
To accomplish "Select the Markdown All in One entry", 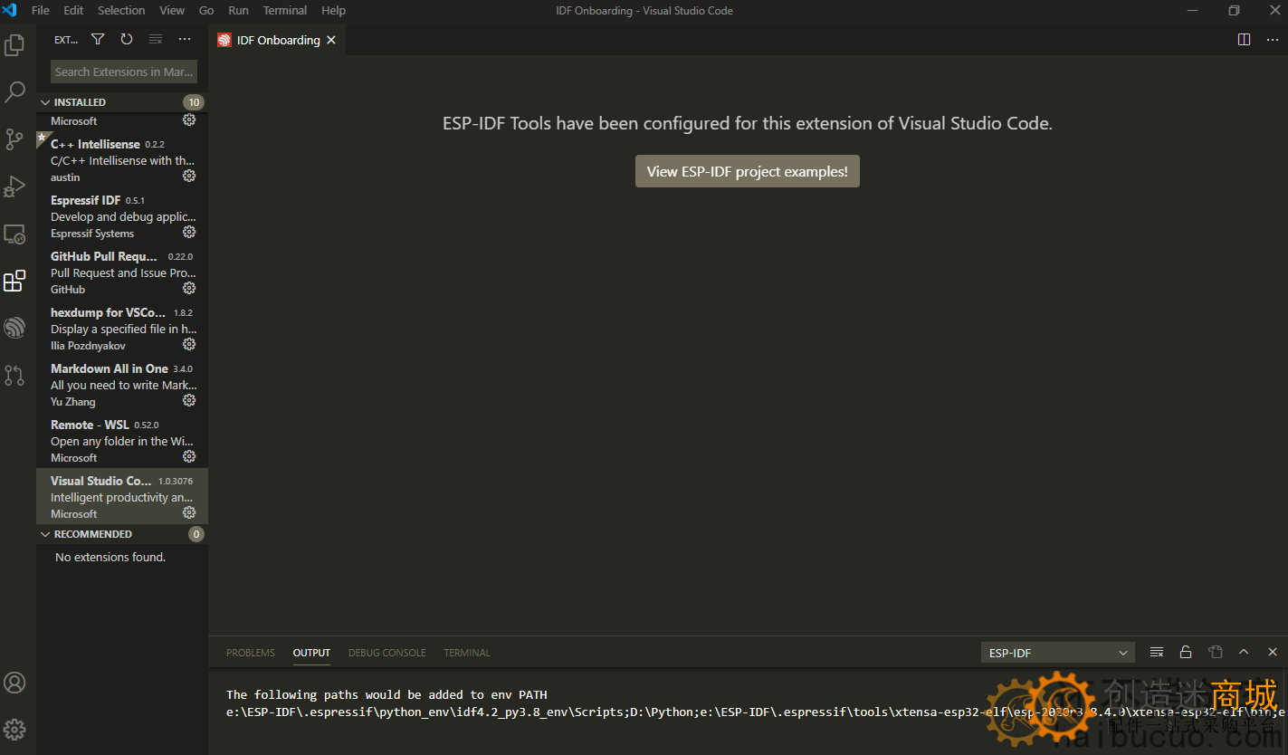I will click(x=122, y=384).
